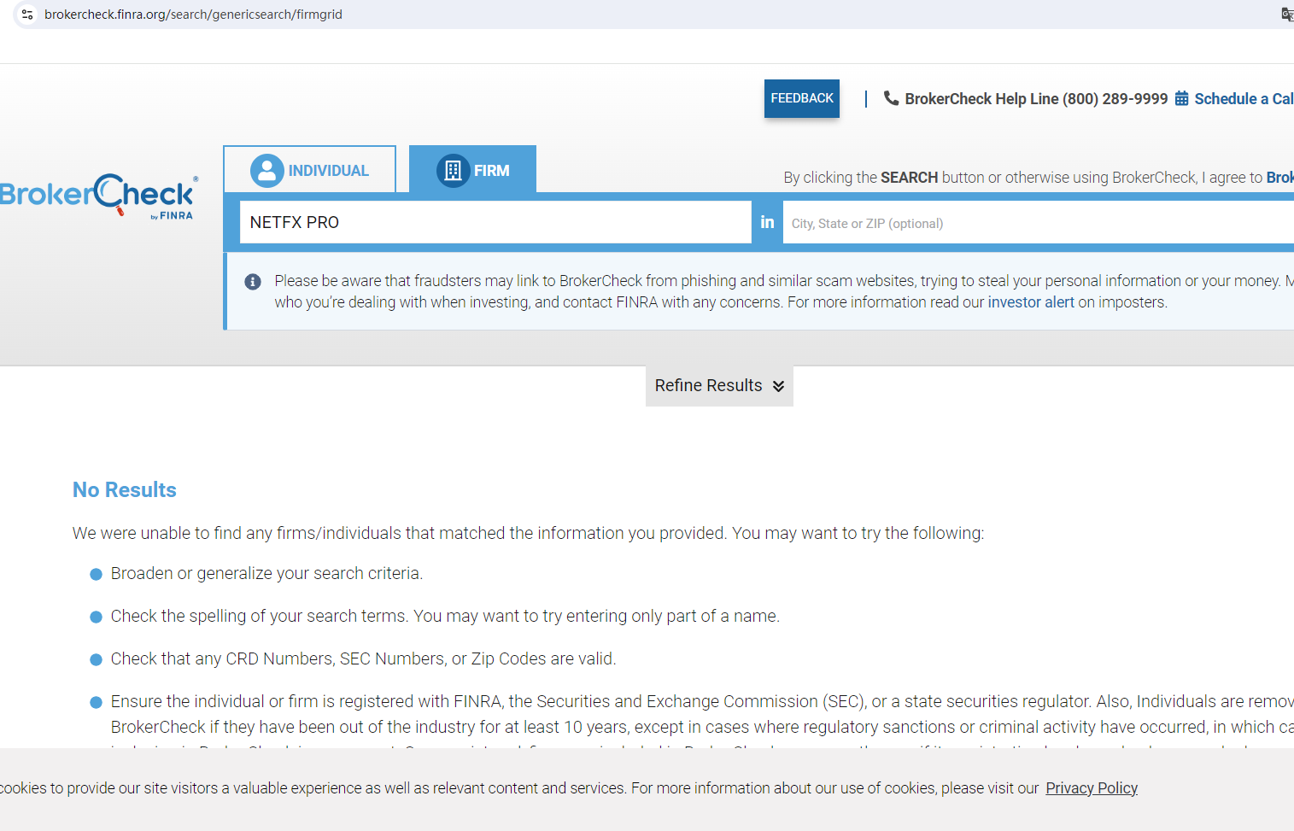Image resolution: width=1294 pixels, height=831 pixels.
Task: Click the 'Check the spelling of your search terms' tip
Action: click(445, 616)
